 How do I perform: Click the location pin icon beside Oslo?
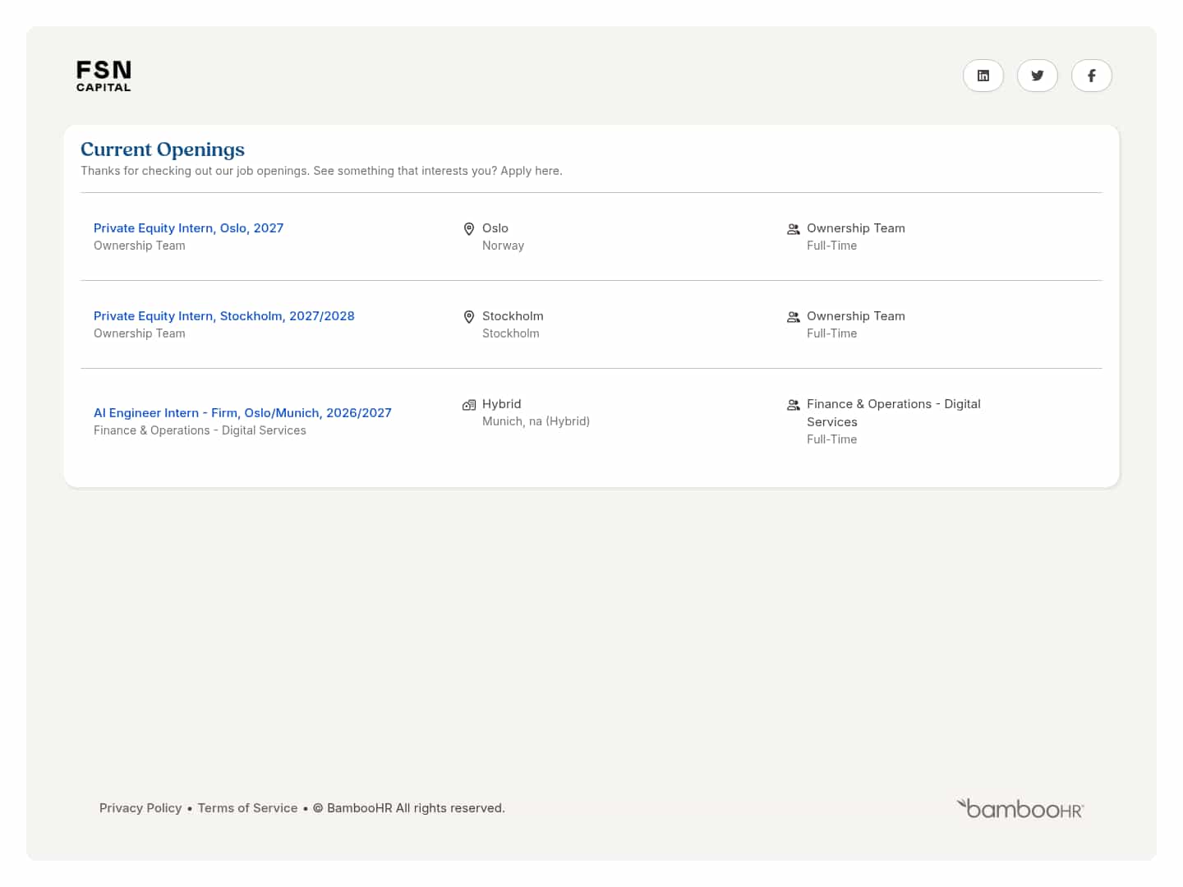click(x=469, y=228)
